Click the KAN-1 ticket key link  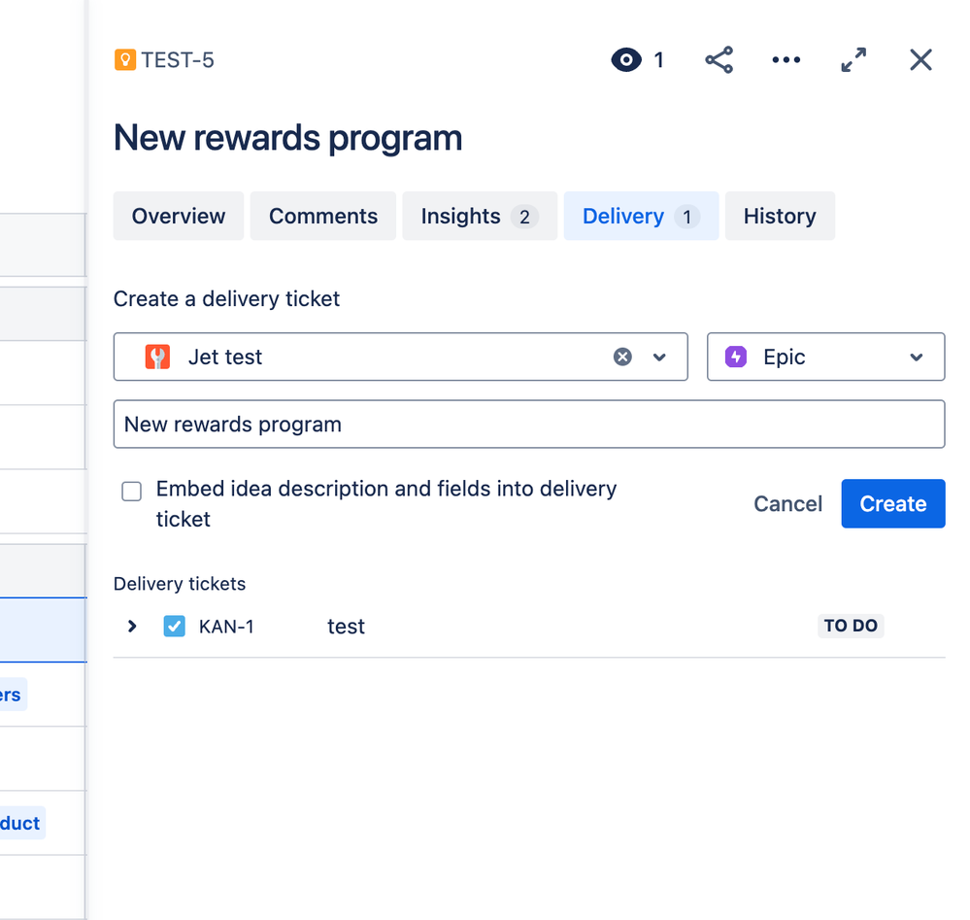[226, 627]
